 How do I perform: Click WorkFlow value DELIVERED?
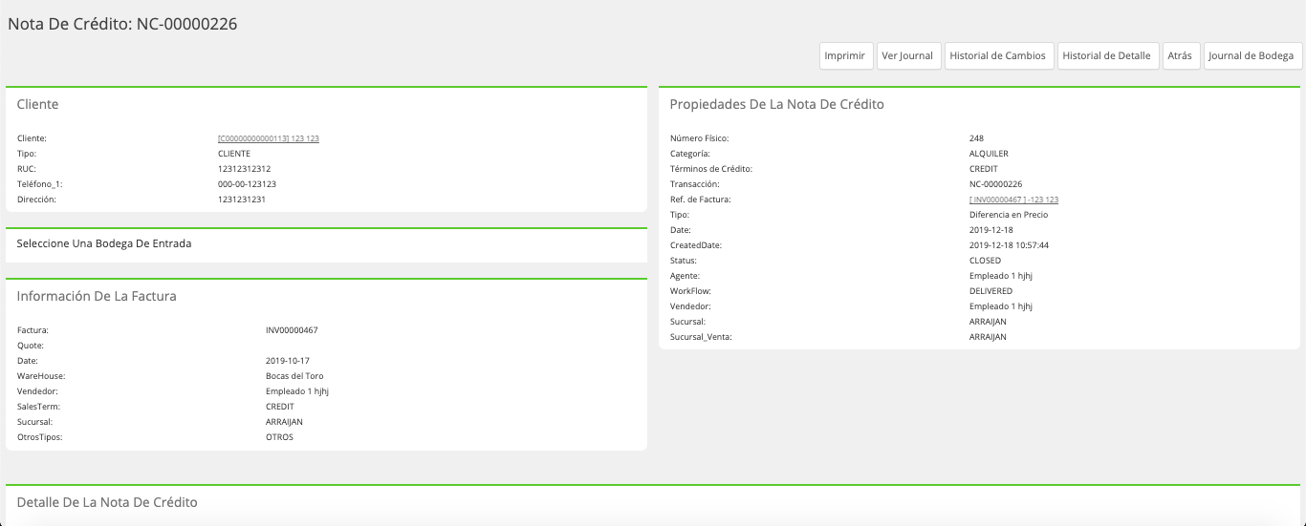pos(990,291)
